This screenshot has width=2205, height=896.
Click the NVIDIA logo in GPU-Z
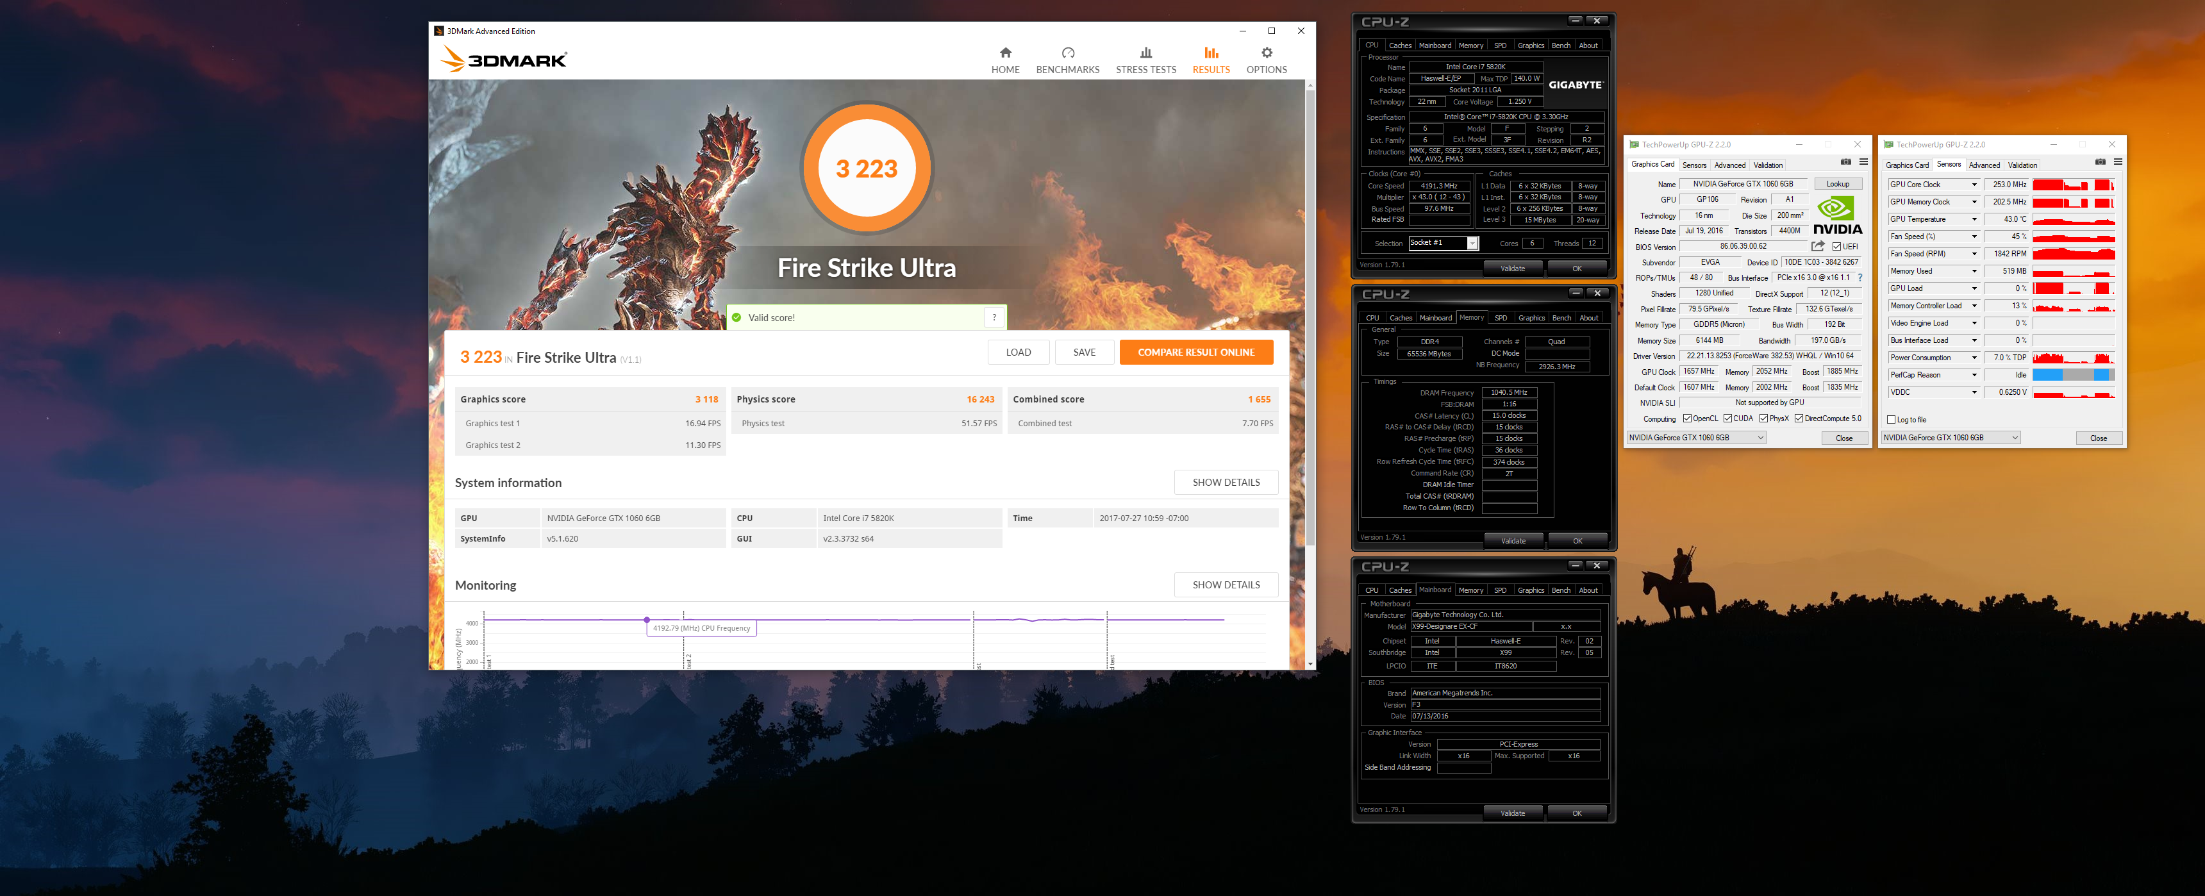1837,215
